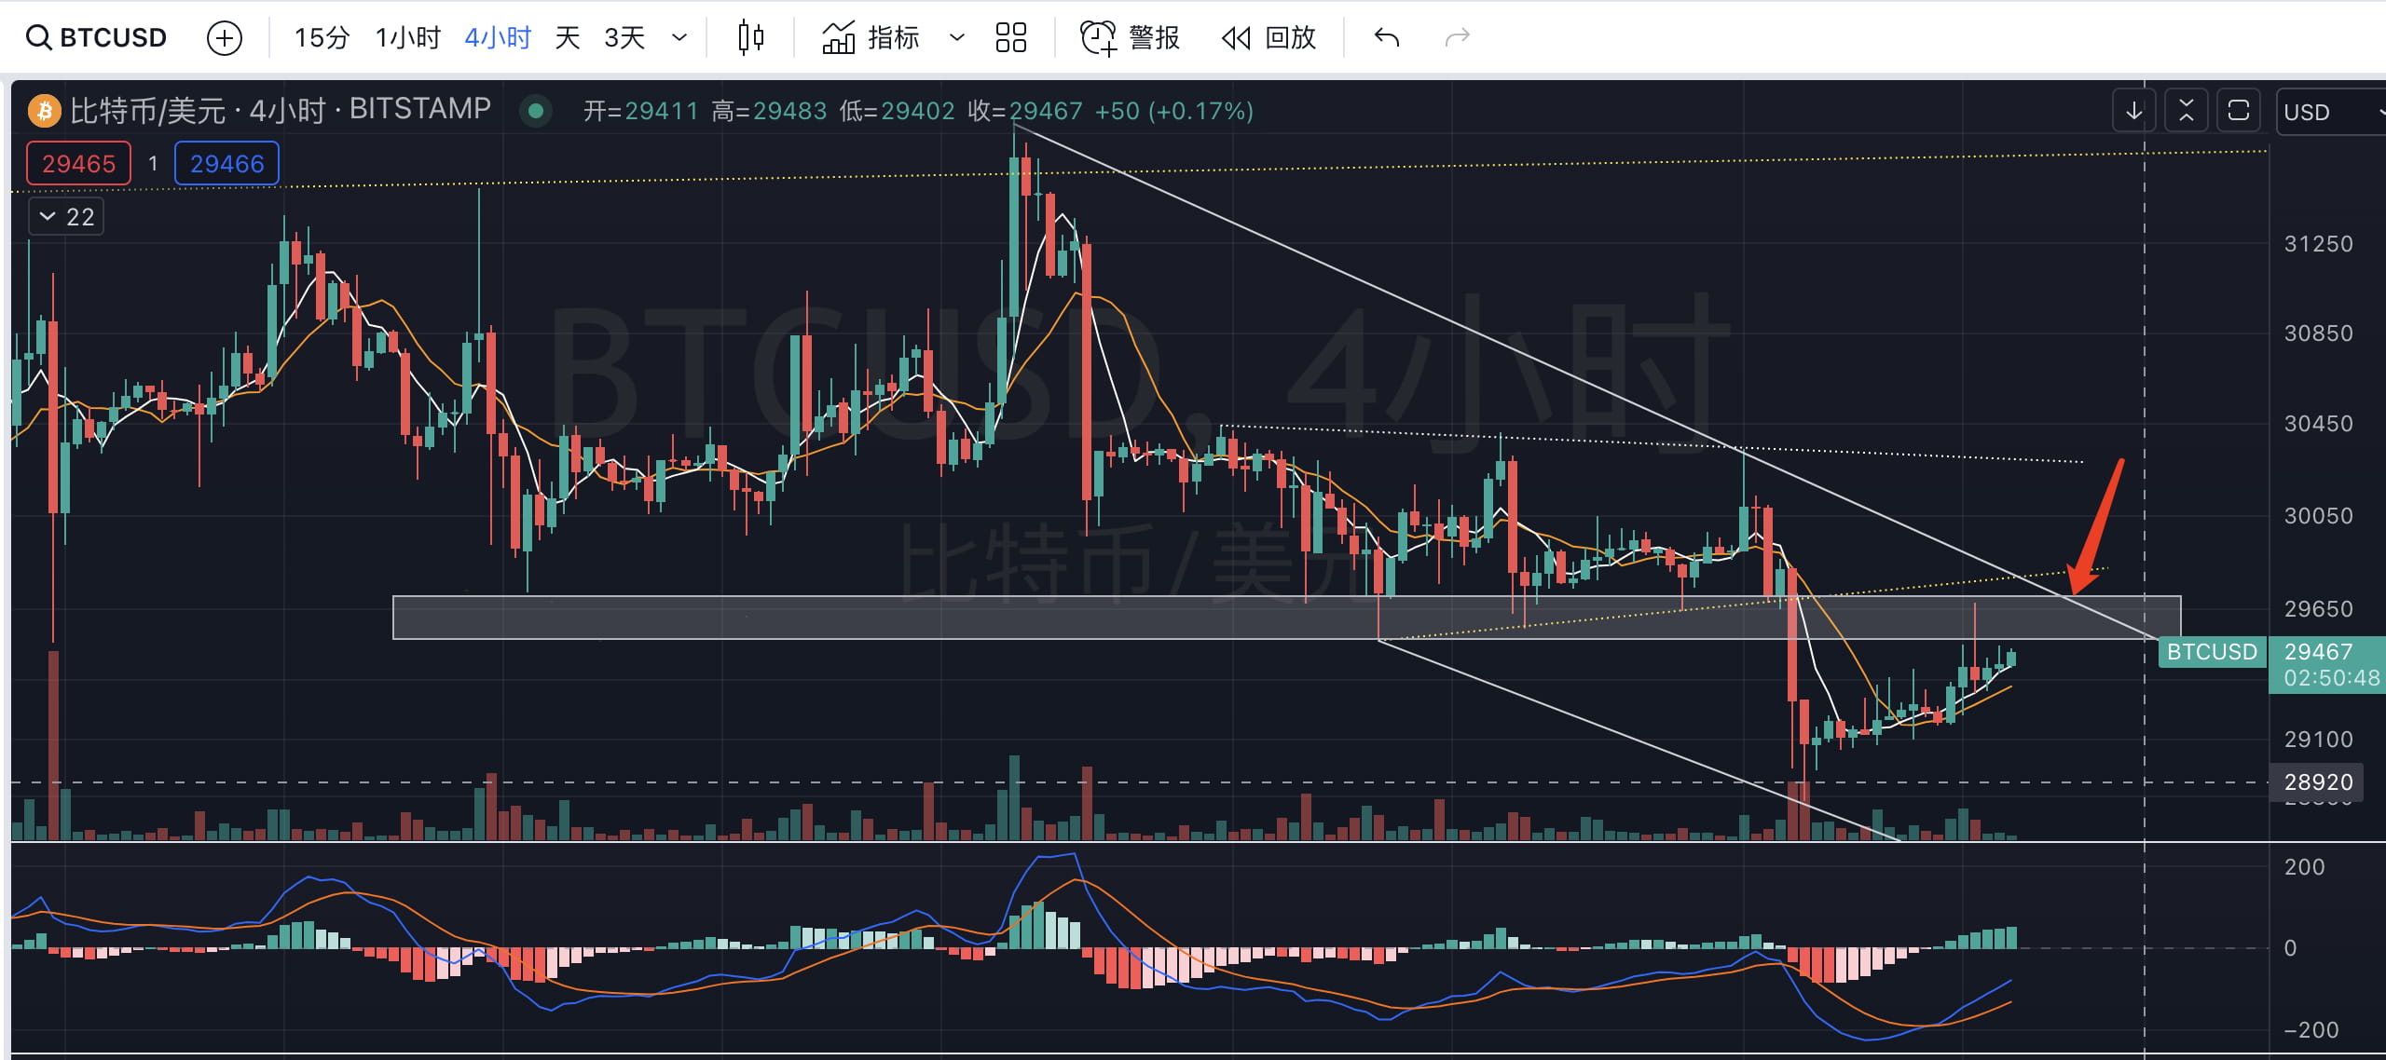Click the 31250 price axis label
The image size is (2386, 1060).
point(2318,244)
